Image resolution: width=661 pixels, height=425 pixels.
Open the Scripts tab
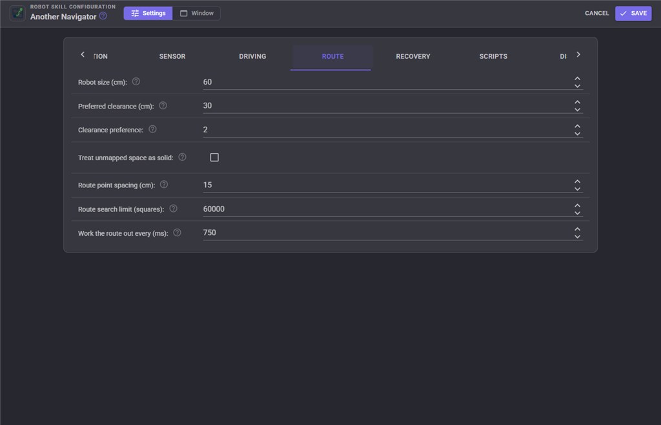point(493,56)
